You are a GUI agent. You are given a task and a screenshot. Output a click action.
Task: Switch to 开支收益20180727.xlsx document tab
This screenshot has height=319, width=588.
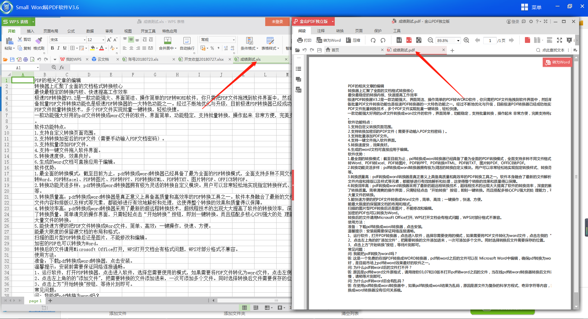(204, 59)
